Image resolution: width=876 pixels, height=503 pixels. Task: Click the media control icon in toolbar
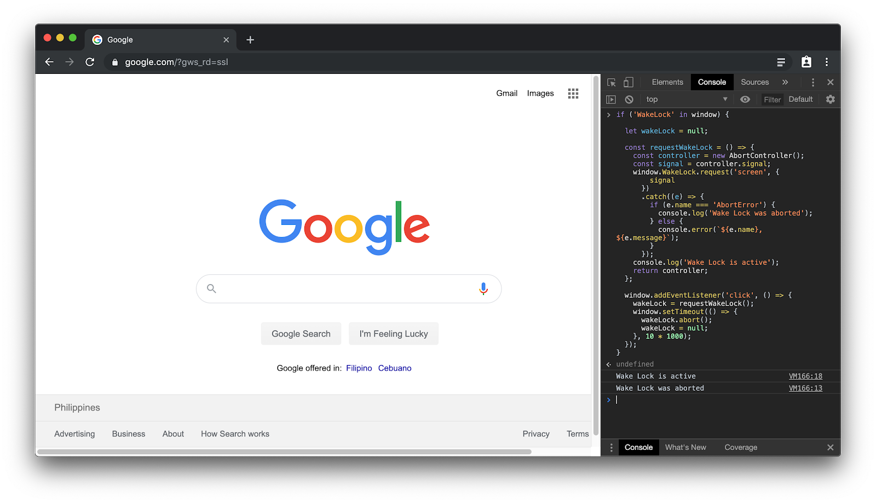click(781, 62)
